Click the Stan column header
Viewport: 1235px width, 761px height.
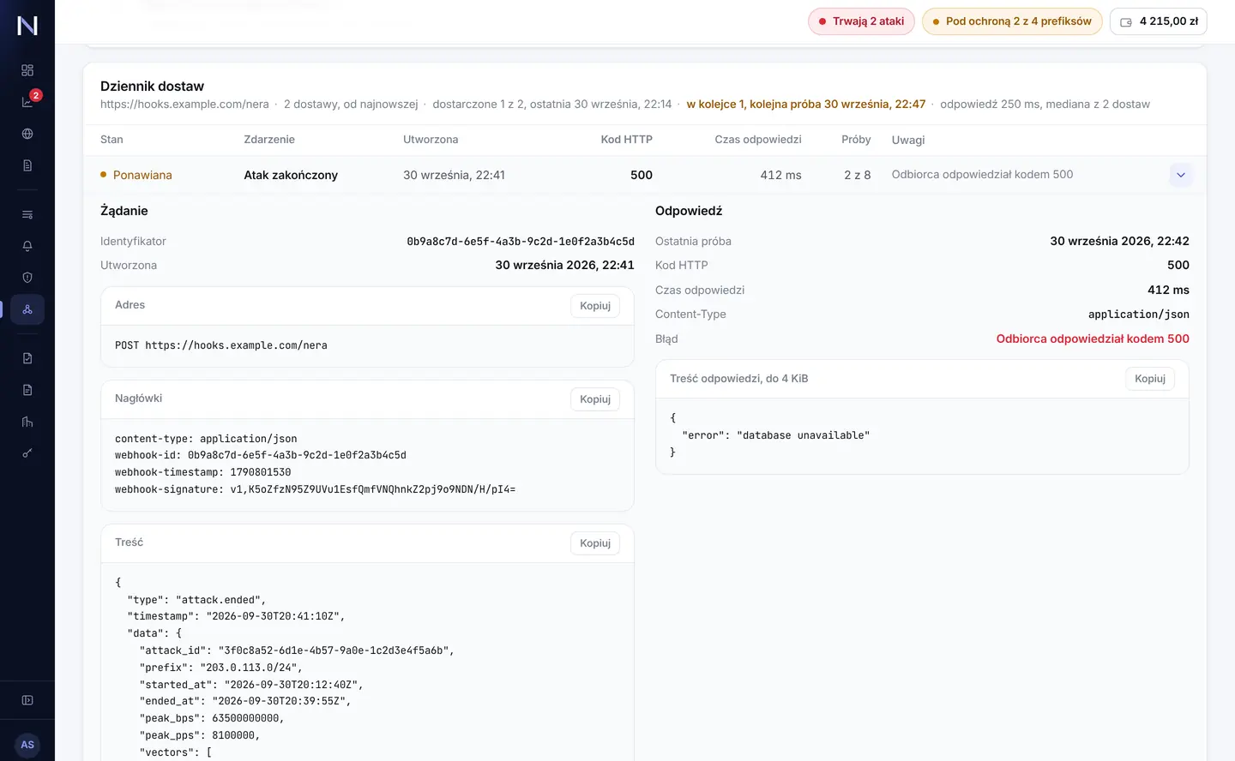111,140
